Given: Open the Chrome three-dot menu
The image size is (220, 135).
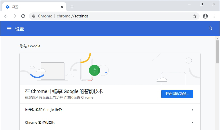Looking at the screenshot, I should (214, 16).
